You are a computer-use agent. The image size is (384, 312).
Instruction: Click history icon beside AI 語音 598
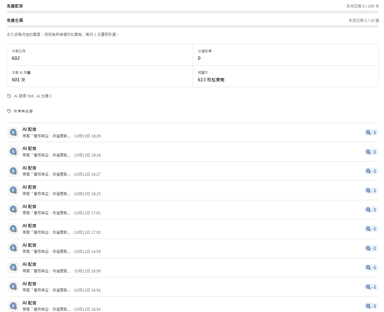click(x=9, y=96)
